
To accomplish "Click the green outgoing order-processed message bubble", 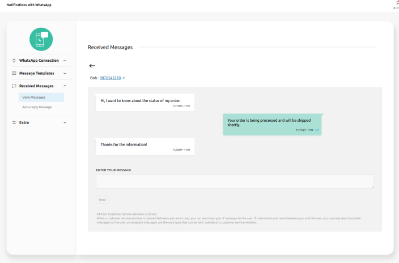I will pyautogui.click(x=272, y=124).
